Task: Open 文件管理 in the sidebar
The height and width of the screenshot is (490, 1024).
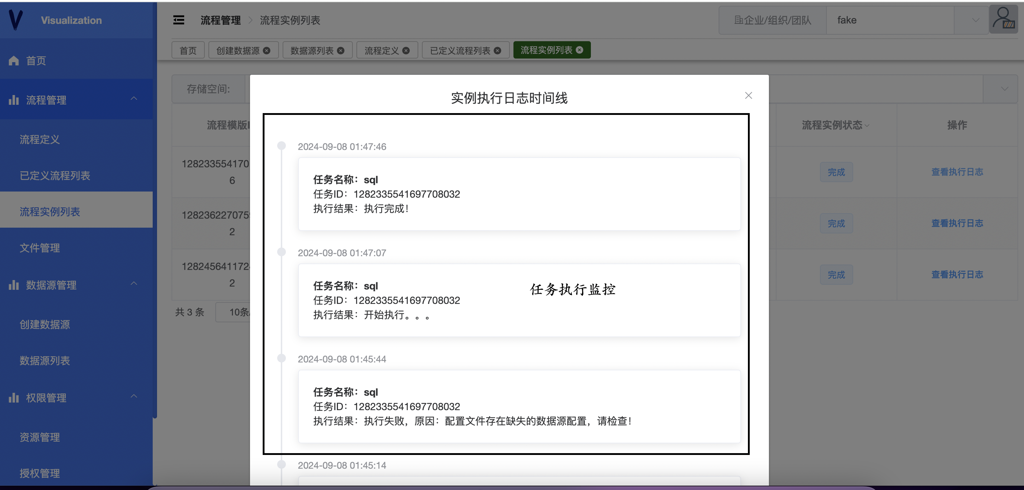Action: (76, 248)
